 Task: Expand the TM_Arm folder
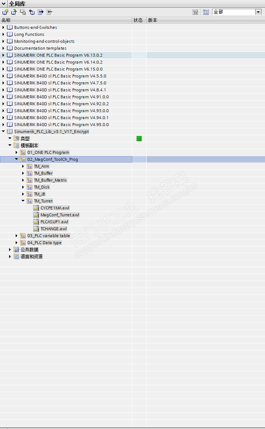point(23,166)
